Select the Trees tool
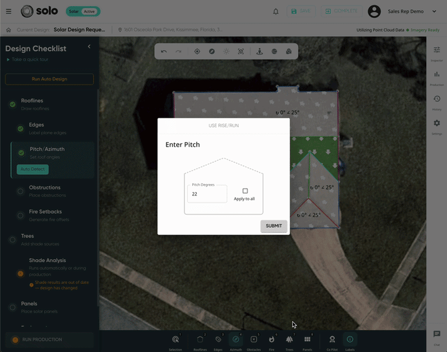Image resolution: width=447 pixels, height=352 pixels. 290,342
